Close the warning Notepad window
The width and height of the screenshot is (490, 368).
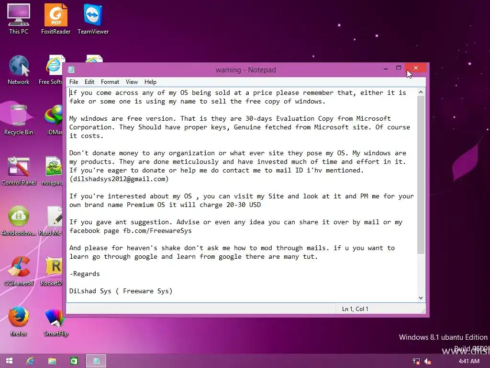(416, 68)
